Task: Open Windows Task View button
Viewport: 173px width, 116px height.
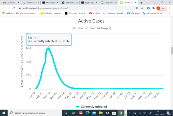Action: [x=73, y=113]
